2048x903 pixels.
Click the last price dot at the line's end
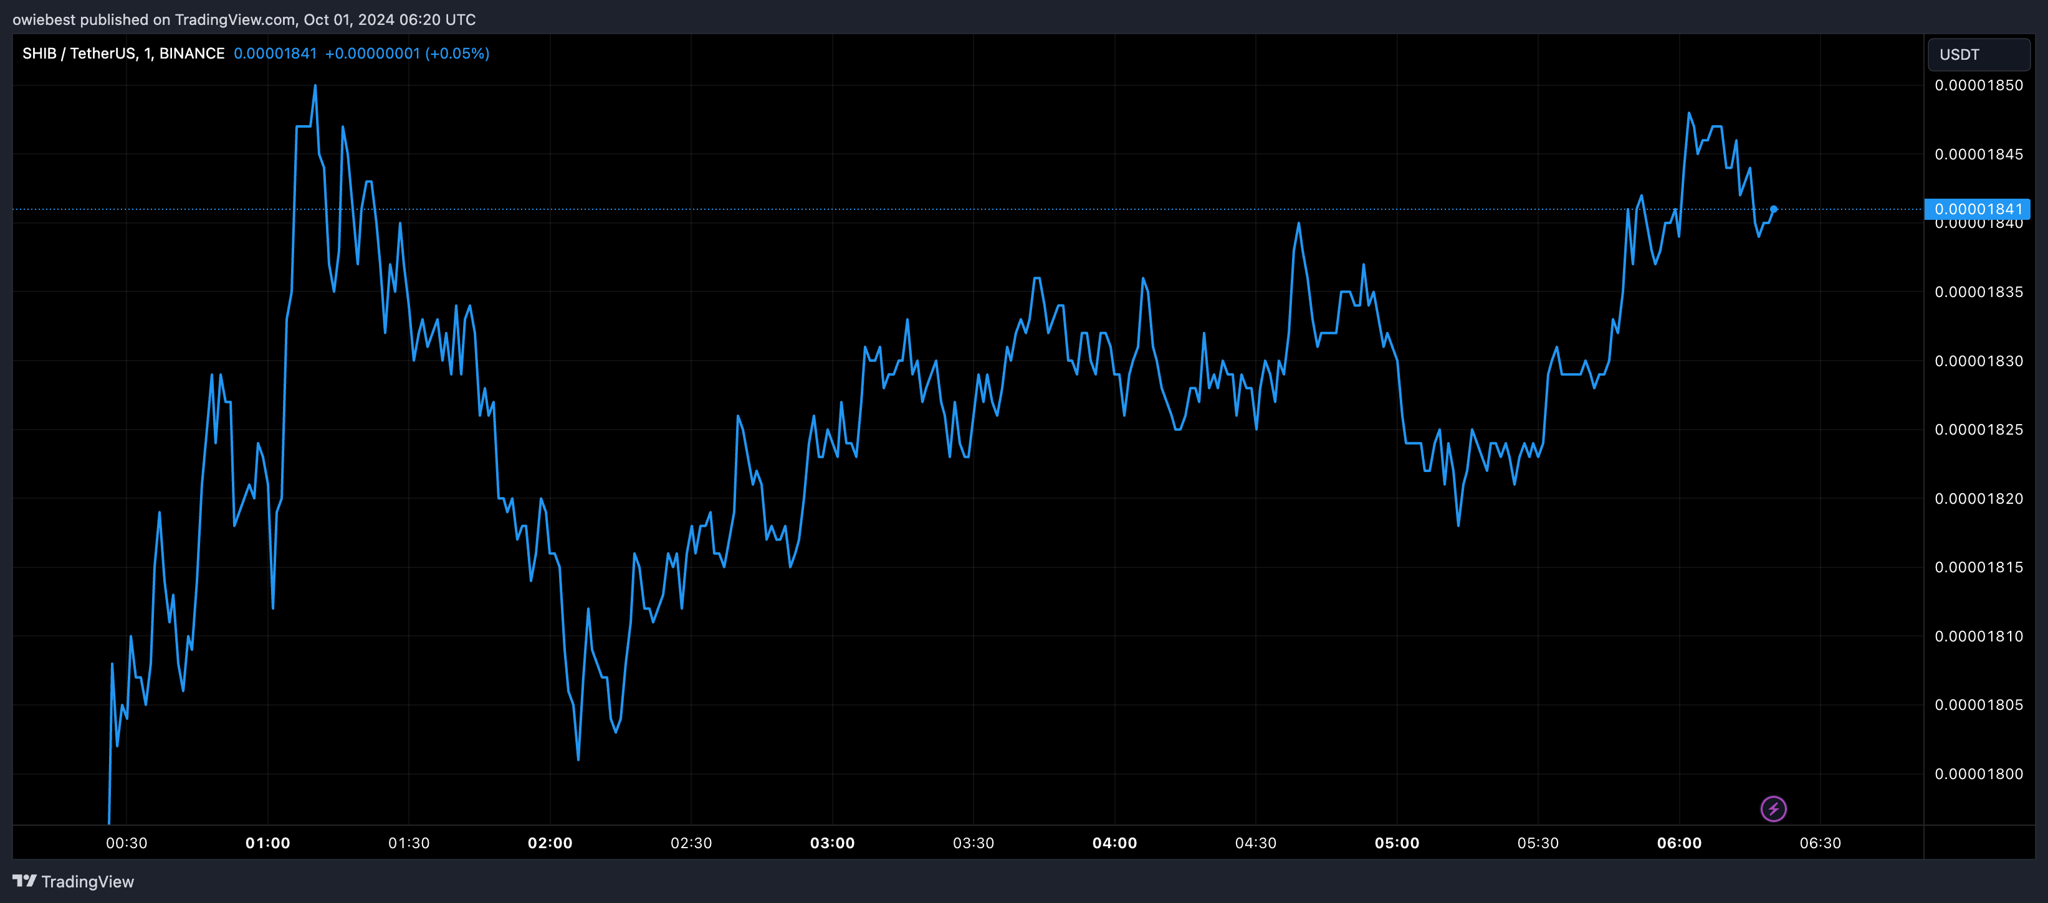click(x=1774, y=209)
